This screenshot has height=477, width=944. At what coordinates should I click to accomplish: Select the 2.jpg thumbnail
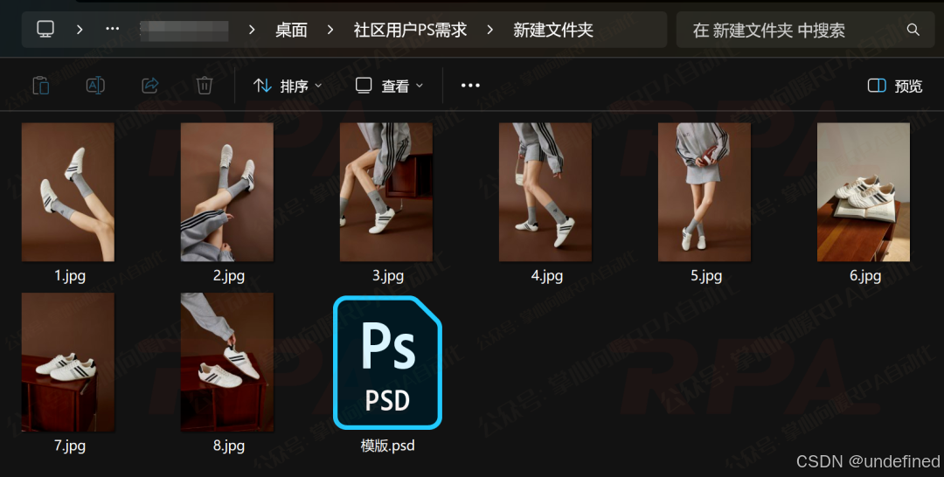click(x=227, y=192)
